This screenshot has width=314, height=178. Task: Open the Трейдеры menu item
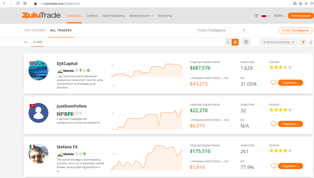tap(74, 16)
